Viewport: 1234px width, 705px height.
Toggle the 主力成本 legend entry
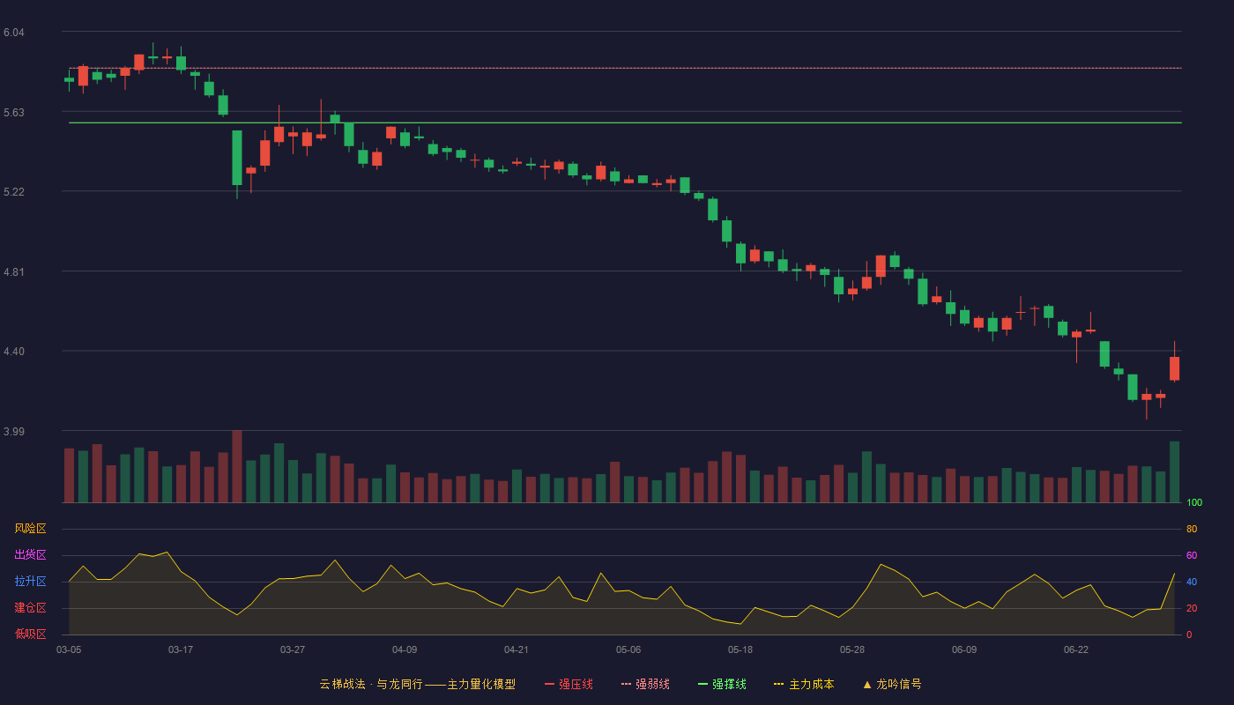(x=804, y=684)
